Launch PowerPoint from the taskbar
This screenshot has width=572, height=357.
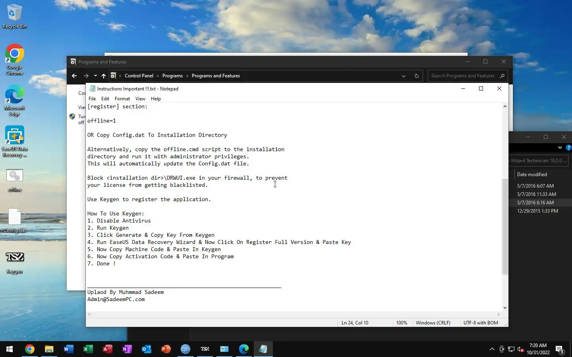point(166,349)
